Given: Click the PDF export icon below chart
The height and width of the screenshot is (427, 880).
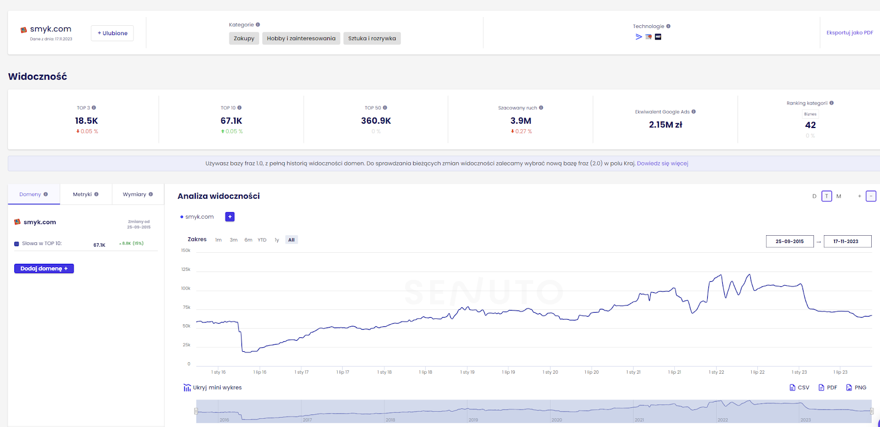Looking at the screenshot, I should click(x=821, y=387).
